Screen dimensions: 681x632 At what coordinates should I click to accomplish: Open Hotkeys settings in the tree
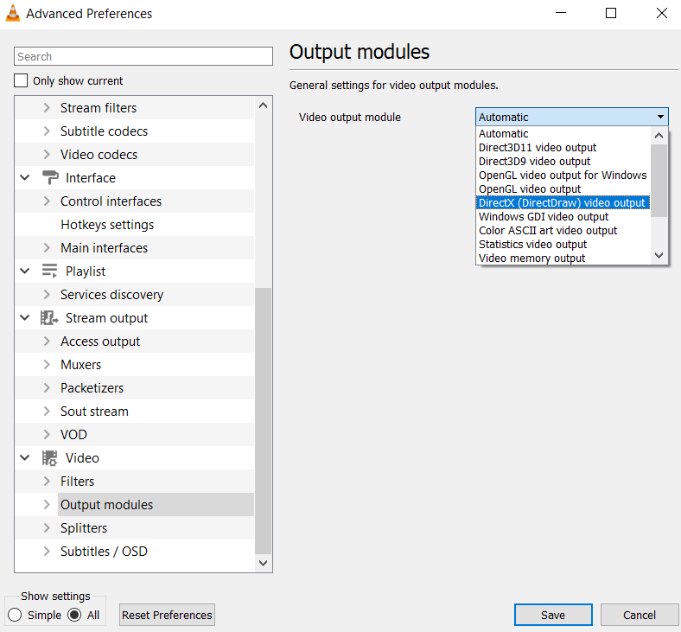[107, 225]
